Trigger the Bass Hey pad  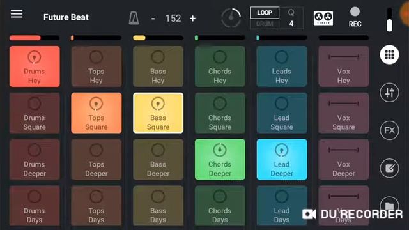pyautogui.click(x=158, y=66)
